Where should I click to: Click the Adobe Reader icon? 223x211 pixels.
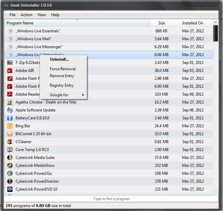click(10, 94)
